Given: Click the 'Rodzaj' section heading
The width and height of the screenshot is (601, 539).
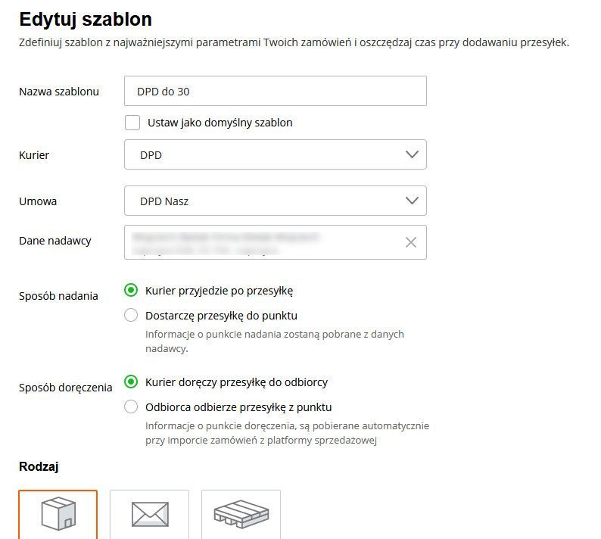Looking at the screenshot, I should 39,466.
